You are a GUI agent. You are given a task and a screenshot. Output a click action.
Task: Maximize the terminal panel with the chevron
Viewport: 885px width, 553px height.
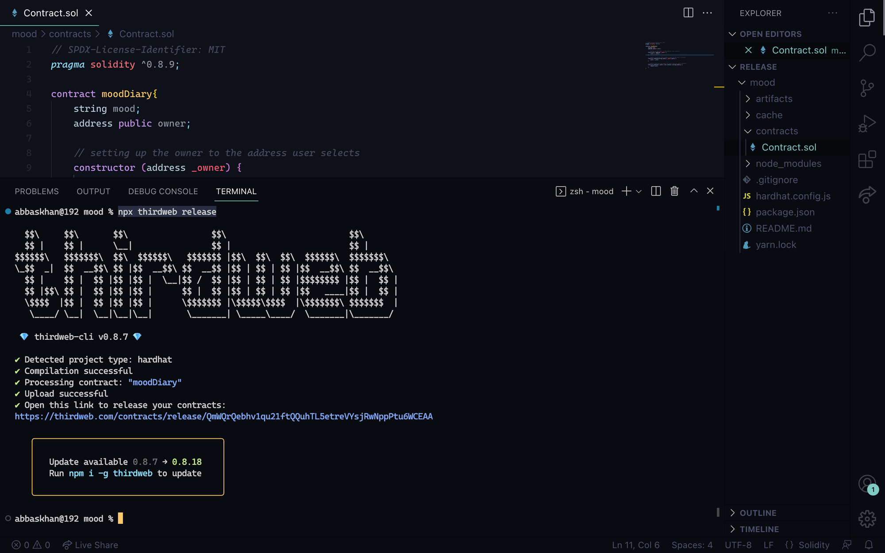click(693, 191)
